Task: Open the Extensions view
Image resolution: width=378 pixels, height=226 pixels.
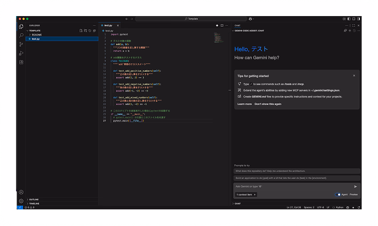Action: pos(21,62)
